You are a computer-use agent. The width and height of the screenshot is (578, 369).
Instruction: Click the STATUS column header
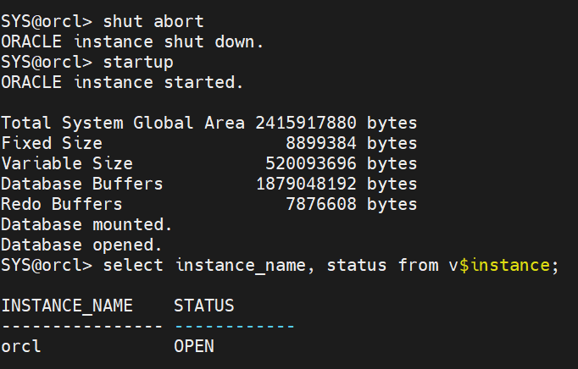point(204,306)
